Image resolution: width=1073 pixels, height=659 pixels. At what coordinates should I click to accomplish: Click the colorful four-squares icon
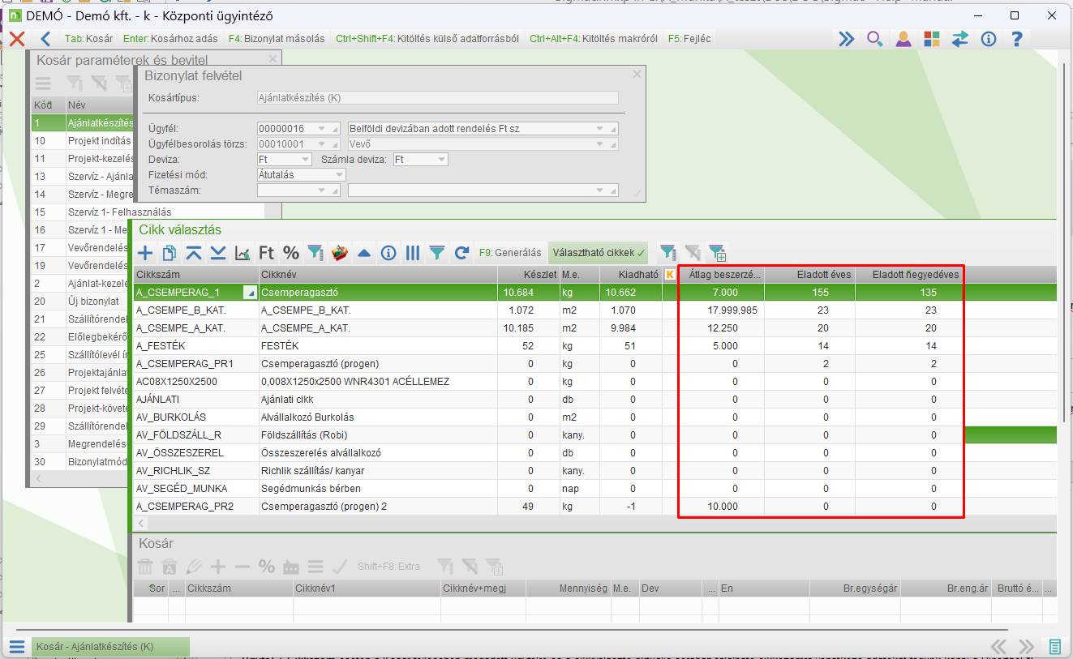point(931,39)
